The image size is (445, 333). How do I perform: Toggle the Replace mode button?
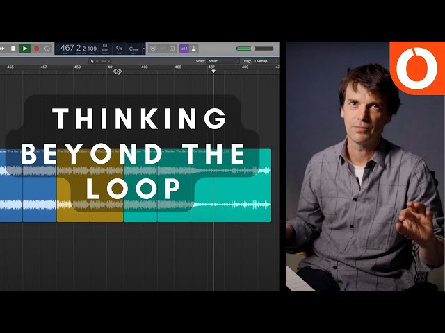point(153,49)
